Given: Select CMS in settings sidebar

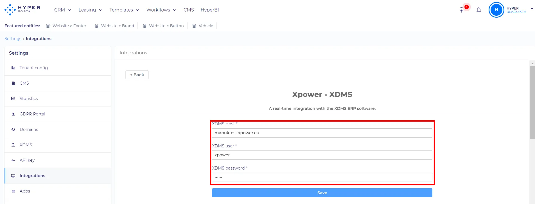Looking at the screenshot, I should 58,83.
